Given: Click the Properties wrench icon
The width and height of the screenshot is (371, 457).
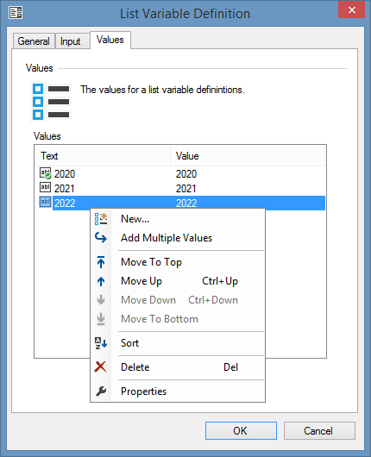Looking at the screenshot, I should (x=101, y=391).
